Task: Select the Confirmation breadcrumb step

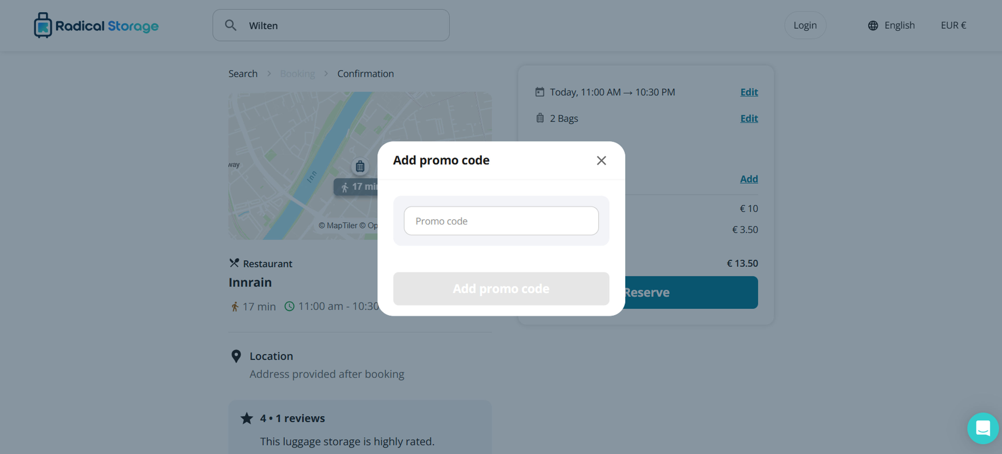Action: pos(365,74)
